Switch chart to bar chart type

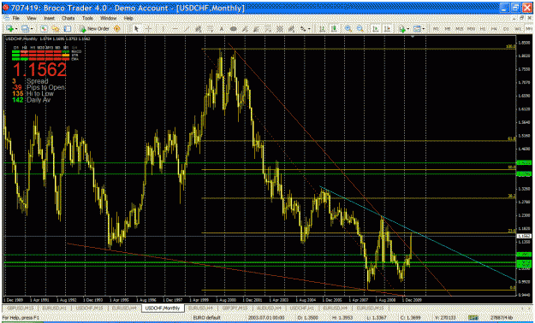point(322,29)
